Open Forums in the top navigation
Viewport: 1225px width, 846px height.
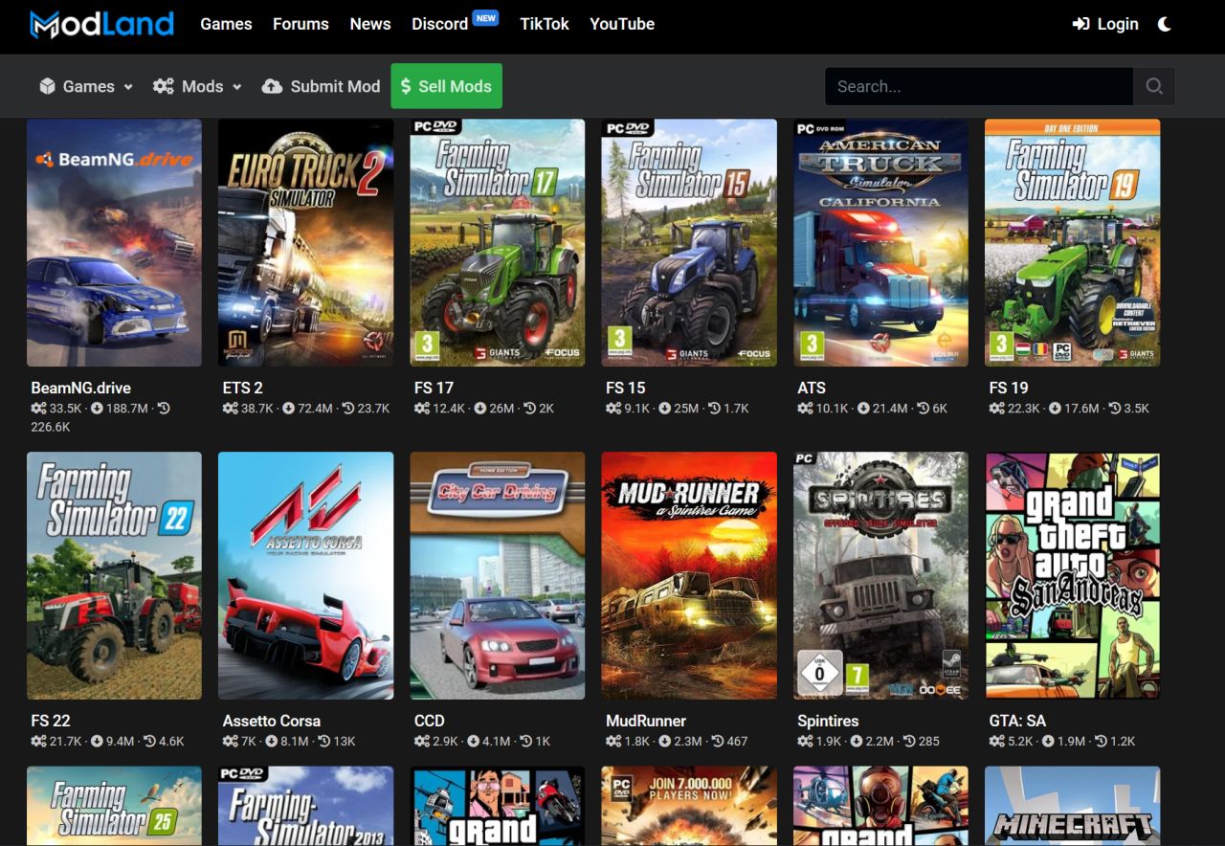point(301,24)
